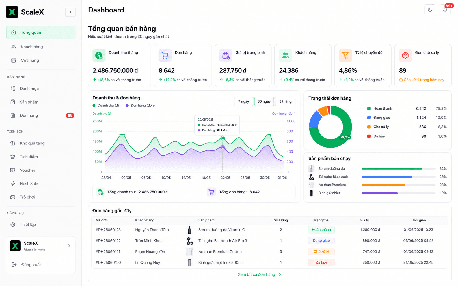This screenshot has height=286, width=458.
Task: Open the Tổng quan menu item
Action: pyautogui.click(x=41, y=32)
